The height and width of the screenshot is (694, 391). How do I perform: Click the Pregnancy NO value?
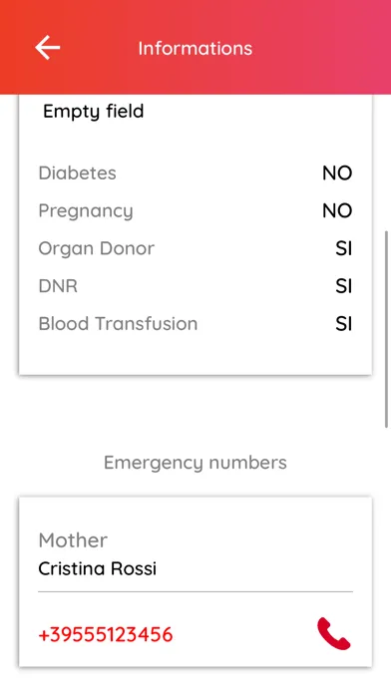pyautogui.click(x=337, y=211)
